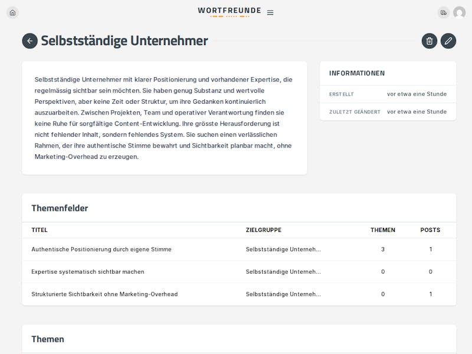Click the WORTFREUNDE logo
Image resolution: width=472 pixels, height=354 pixels.
pos(230,12)
